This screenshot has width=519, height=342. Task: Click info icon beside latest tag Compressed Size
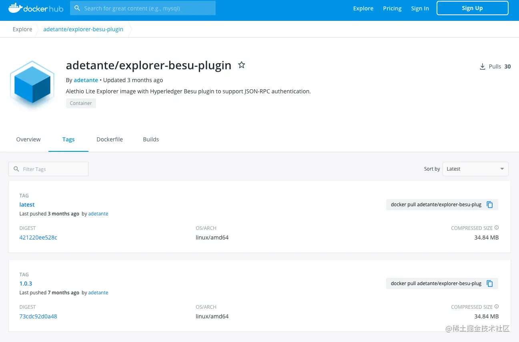click(497, 228)
